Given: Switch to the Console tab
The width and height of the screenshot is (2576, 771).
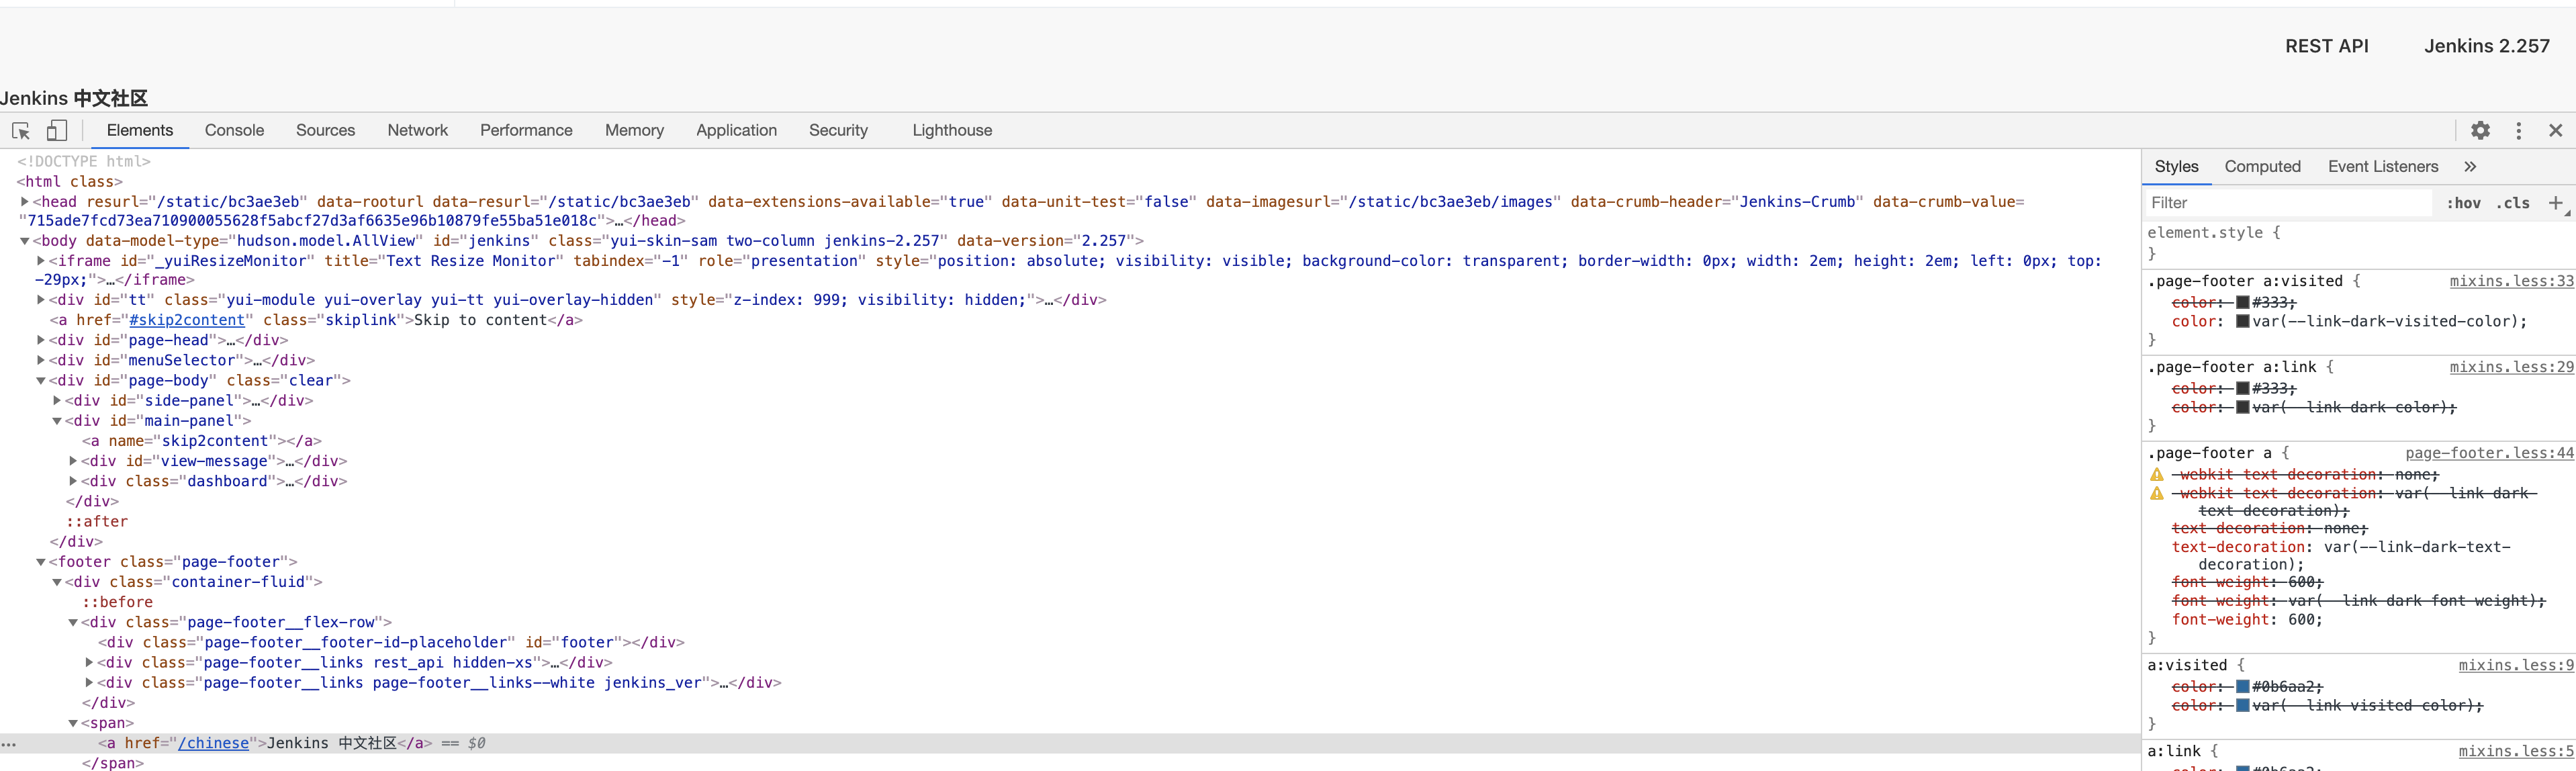Looking at the screenshot, I should click(x=234, y=131).
